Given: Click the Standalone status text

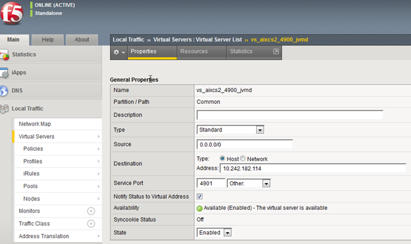Looking at the screenshot, I should (x=49, y=13).
